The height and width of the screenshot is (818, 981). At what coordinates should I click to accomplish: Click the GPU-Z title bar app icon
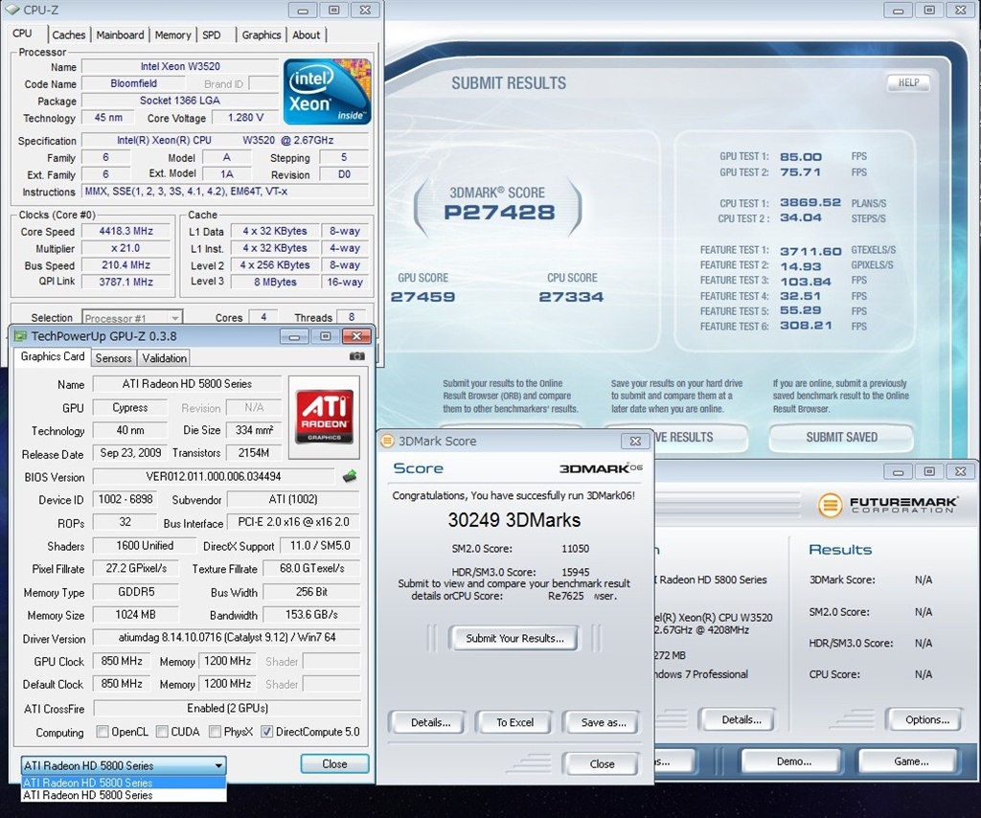point(21,336)
